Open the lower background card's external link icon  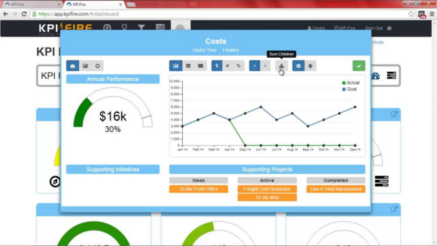(394, 210)
